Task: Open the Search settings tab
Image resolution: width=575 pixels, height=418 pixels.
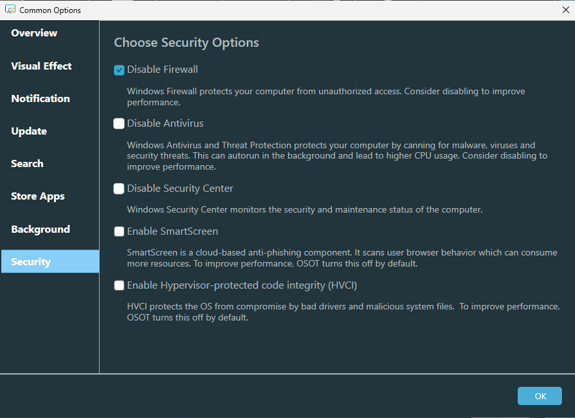Action: coord(27,164)
